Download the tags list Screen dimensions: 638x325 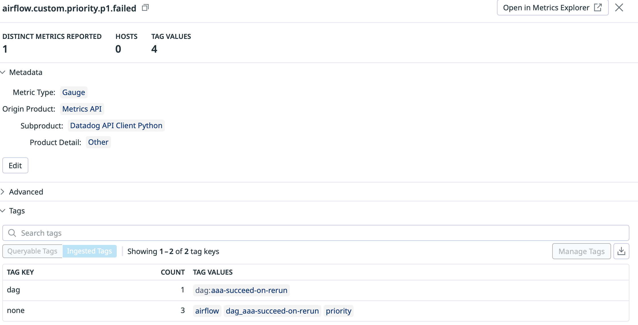(621, 251)
